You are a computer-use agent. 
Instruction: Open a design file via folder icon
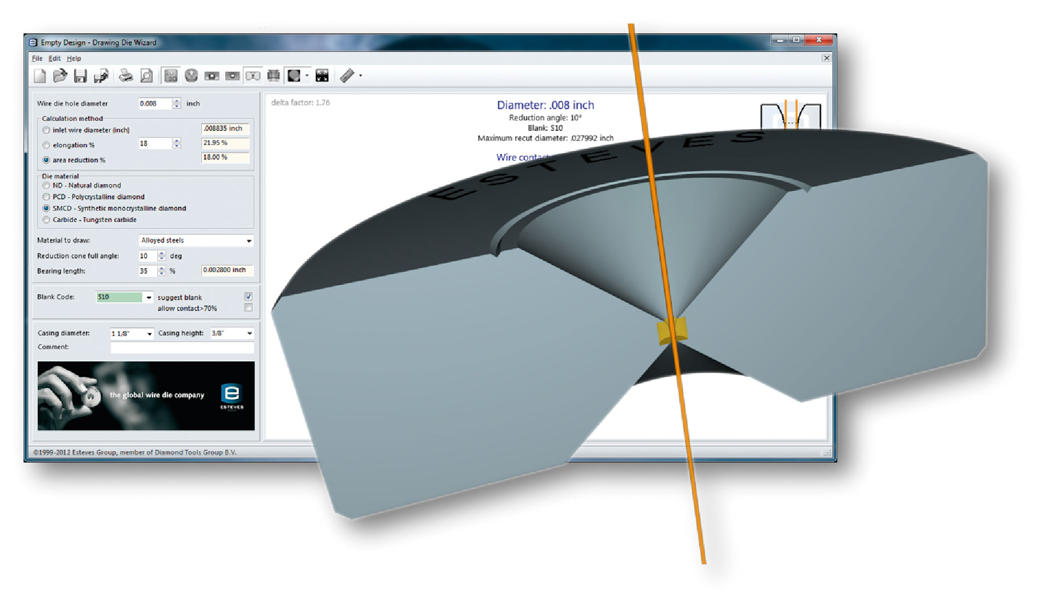60,76
